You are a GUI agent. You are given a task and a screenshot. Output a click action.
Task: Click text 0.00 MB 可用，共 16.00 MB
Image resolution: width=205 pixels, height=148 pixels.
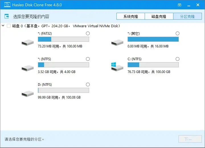point(148,46)
